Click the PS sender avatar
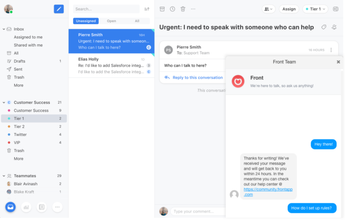 (x=169, y=50)
